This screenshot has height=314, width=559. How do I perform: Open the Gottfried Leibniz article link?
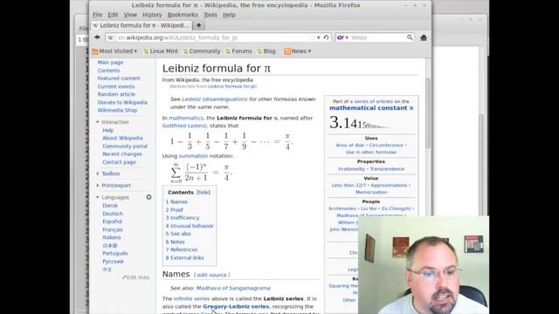[x=184, y=126]
